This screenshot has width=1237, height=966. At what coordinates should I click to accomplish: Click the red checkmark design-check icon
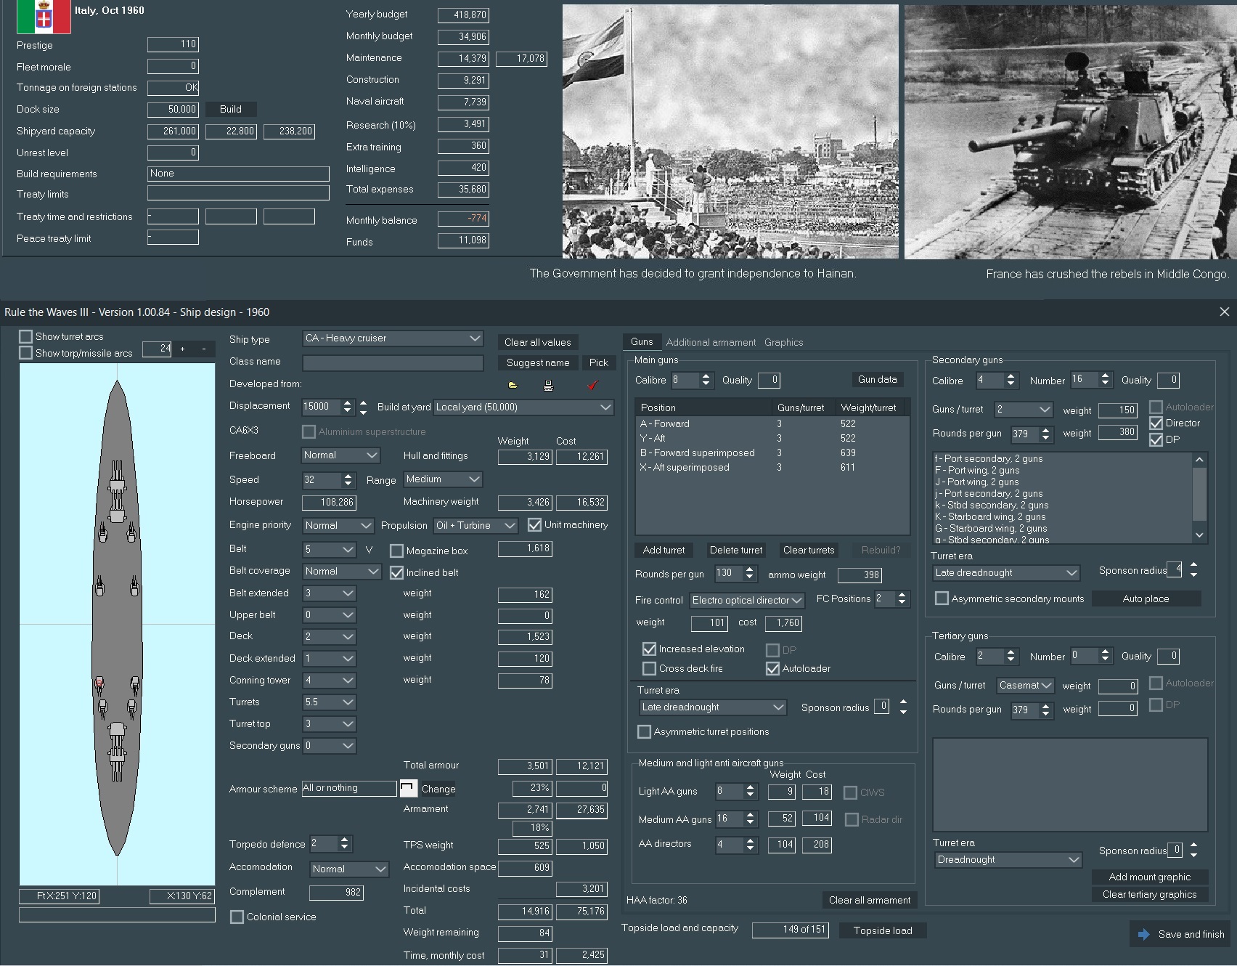[x=592, y=385]
